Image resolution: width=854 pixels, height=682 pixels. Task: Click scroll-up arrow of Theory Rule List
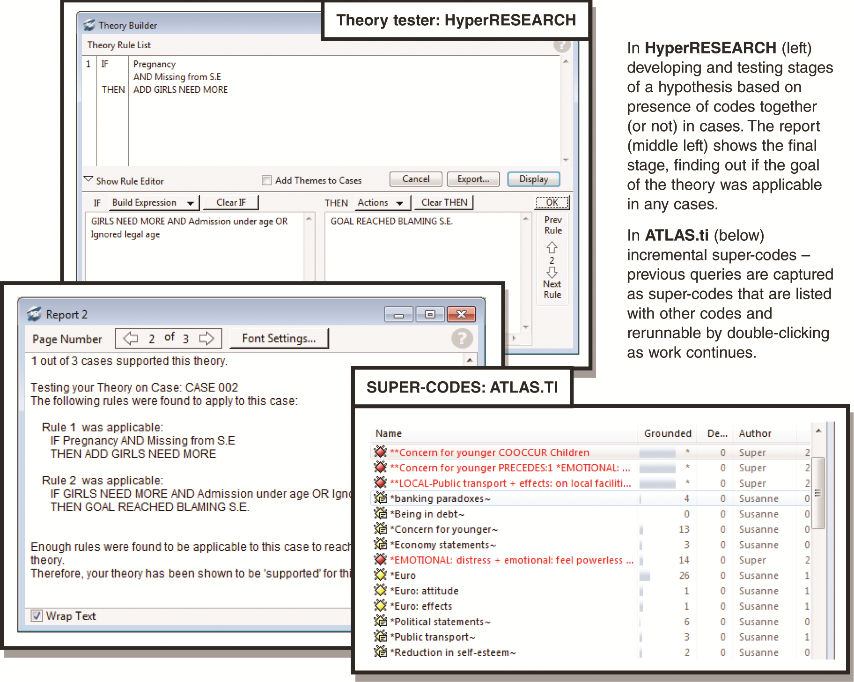566,61
